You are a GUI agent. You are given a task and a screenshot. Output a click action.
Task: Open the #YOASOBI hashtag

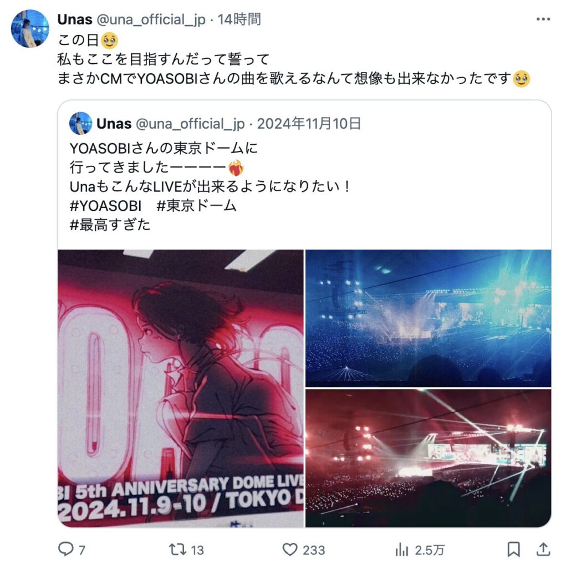coord(105,206)
